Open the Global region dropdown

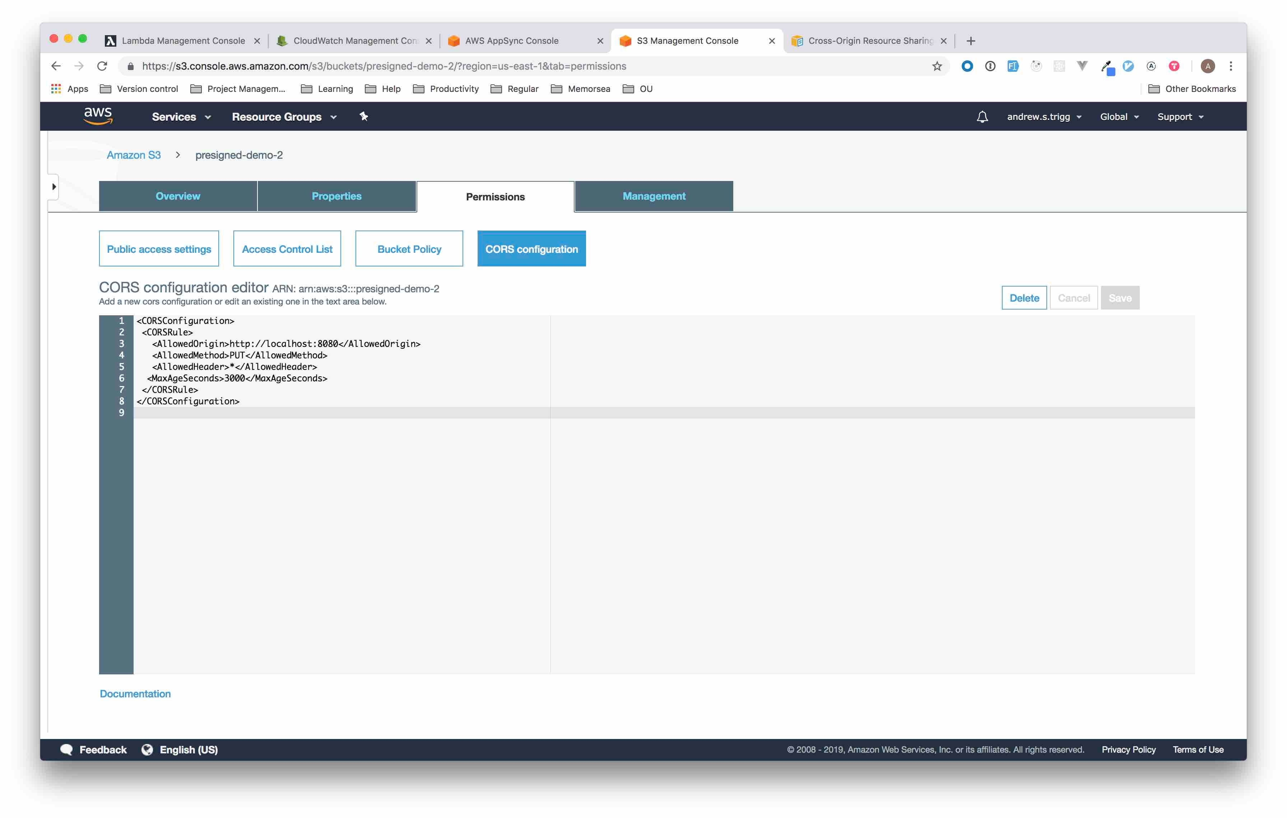tap(1119, 116)
